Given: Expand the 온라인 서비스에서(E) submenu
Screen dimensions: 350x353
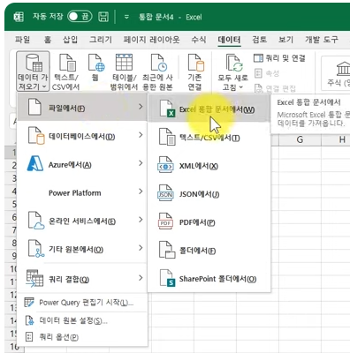Looking at the screenshot, I should (82, 221).
